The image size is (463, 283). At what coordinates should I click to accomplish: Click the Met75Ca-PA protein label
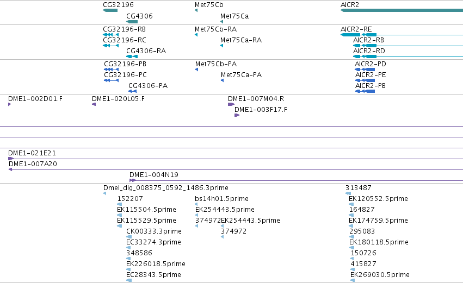point(241,75)
